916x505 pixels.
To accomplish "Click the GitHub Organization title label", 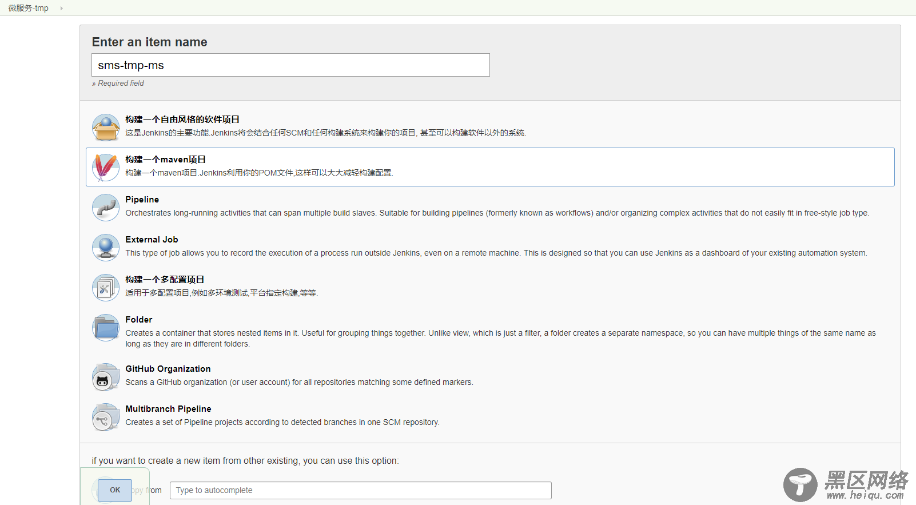I will tap(168, 369).
